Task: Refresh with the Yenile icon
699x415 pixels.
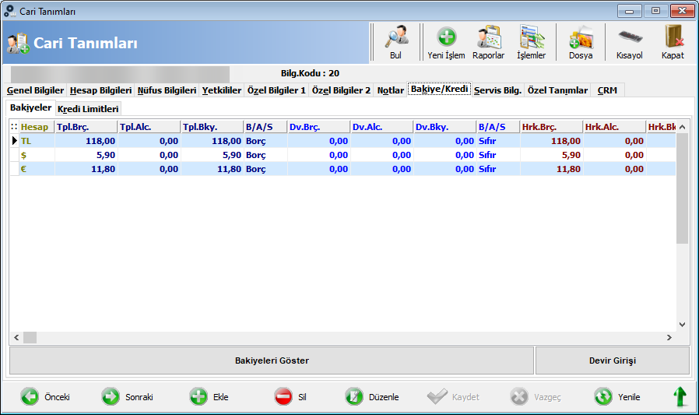Action: (603, 396)
